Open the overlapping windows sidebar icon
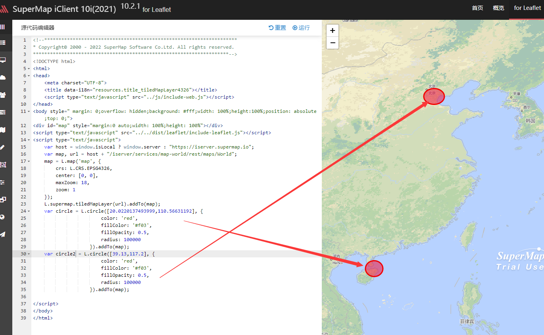Image resolution: width=544 pixels, height=335 pixels. tap(3, 200)
